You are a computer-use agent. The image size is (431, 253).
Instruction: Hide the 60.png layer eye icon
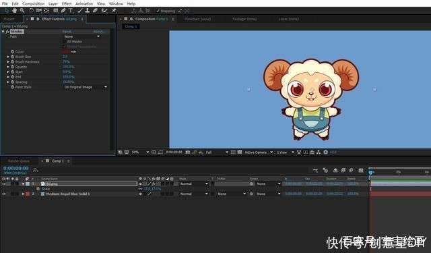coord(4,184)
